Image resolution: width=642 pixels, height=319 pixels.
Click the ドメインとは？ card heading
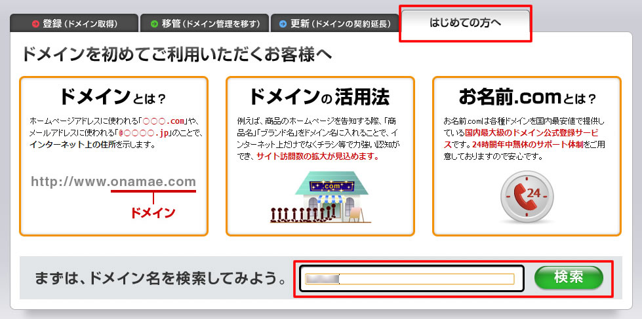(113, 98)
